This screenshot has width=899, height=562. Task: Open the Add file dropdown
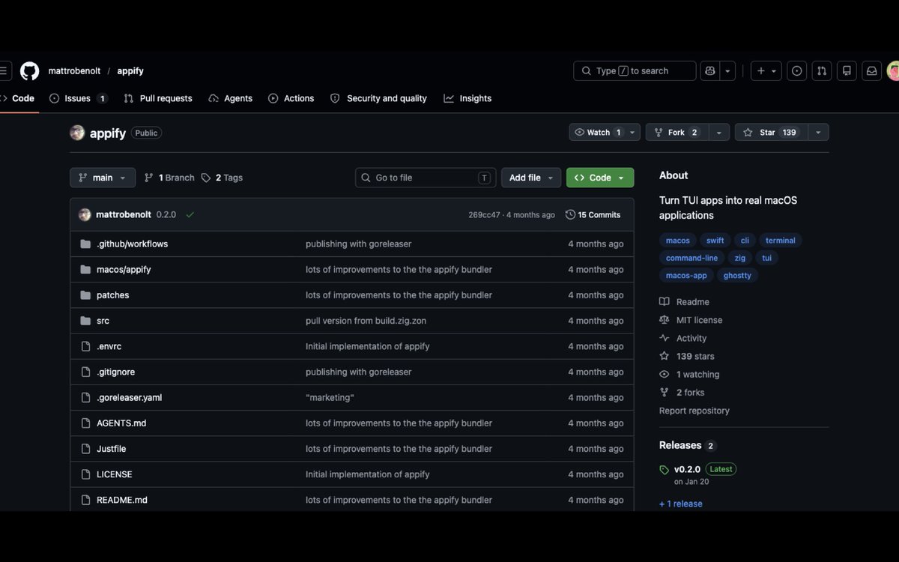(x=531, y=178)
